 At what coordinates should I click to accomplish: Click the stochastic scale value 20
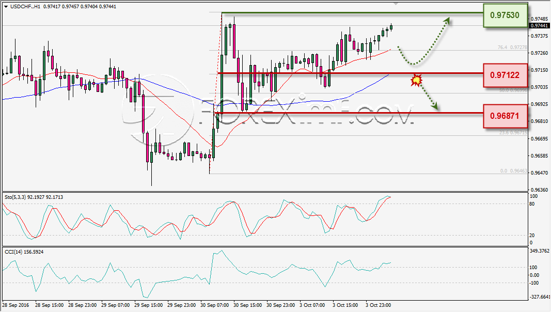click(532, 236)
